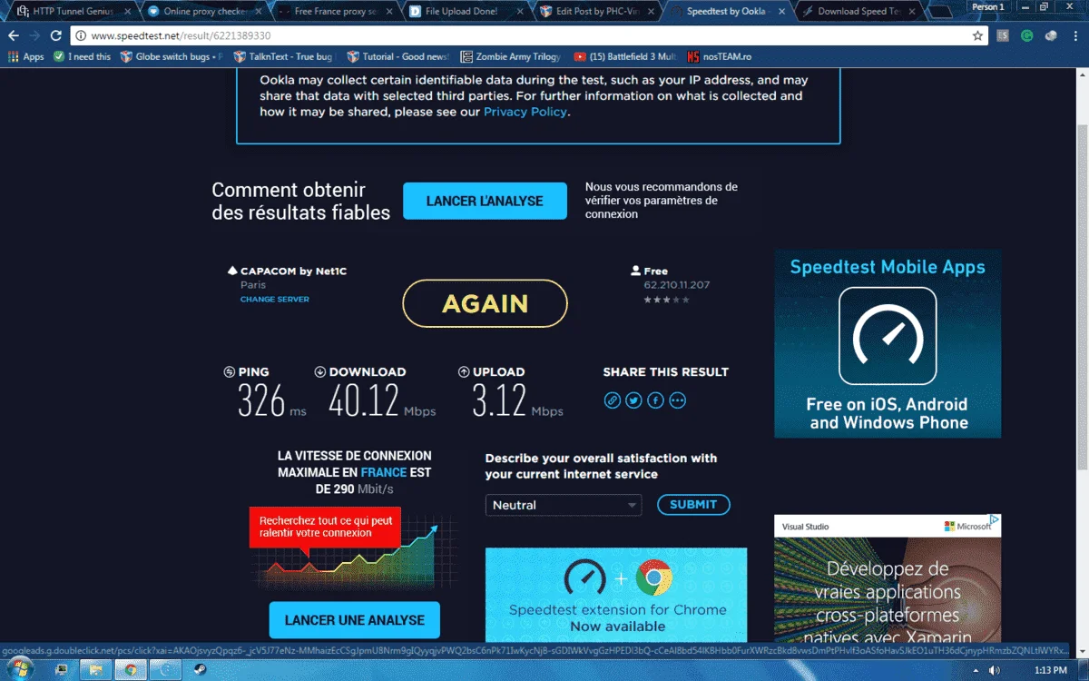
Task: Click LANCER L'ANALYSE button
Action: coord(485,201)
